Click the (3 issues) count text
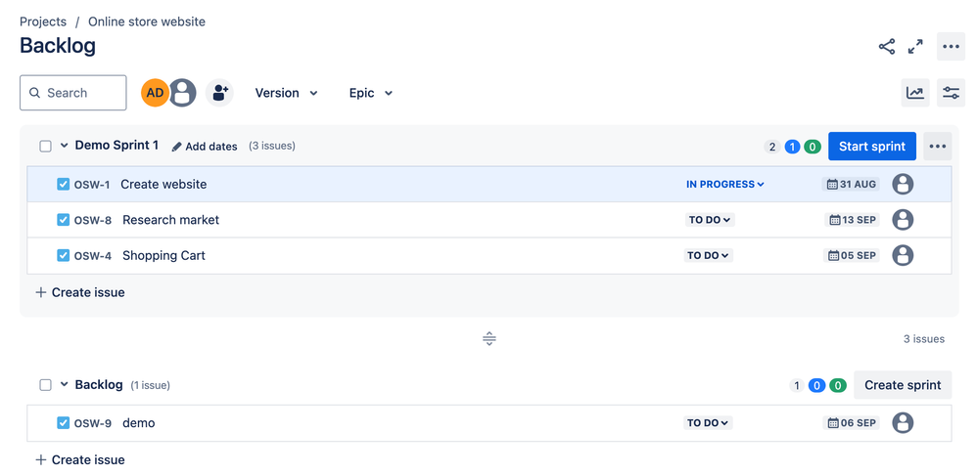This screenshot has height=475, width=977. (272, 146)
